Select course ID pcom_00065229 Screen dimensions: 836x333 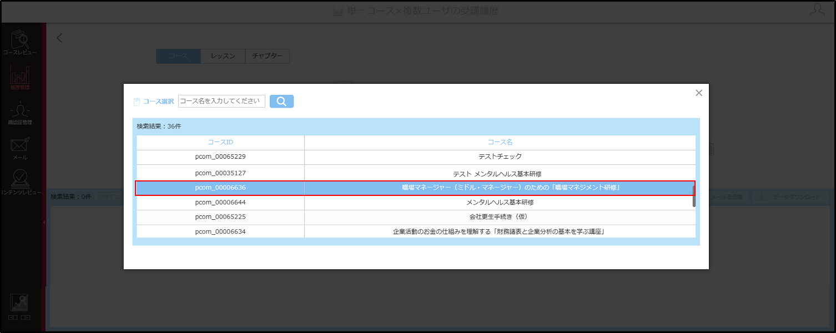point(220,157)
